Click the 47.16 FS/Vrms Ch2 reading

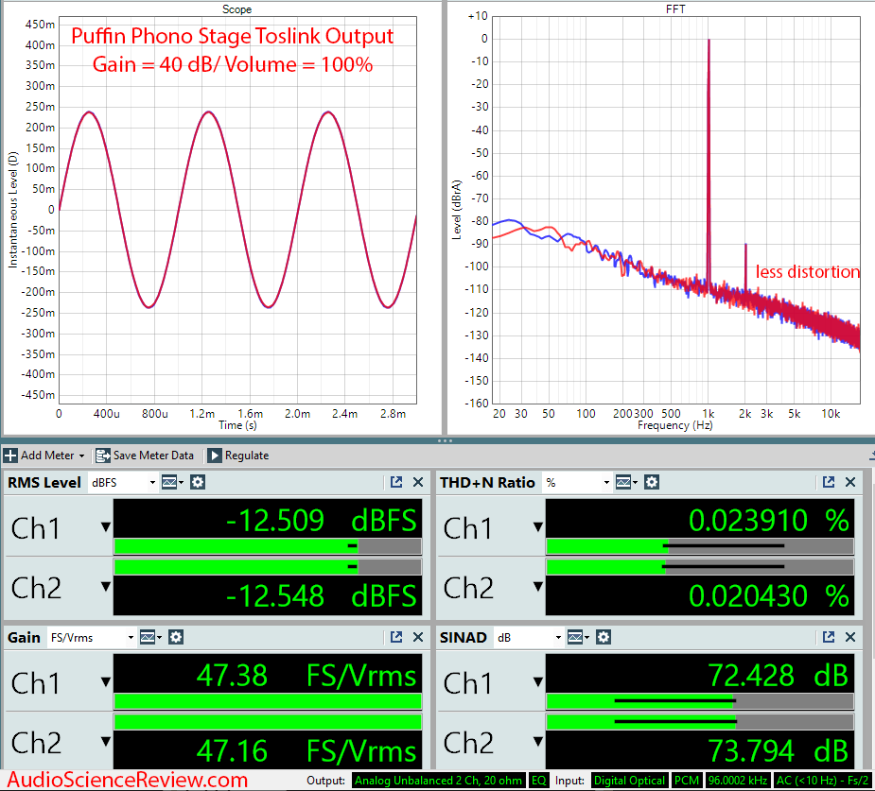(x=306, y=751)
